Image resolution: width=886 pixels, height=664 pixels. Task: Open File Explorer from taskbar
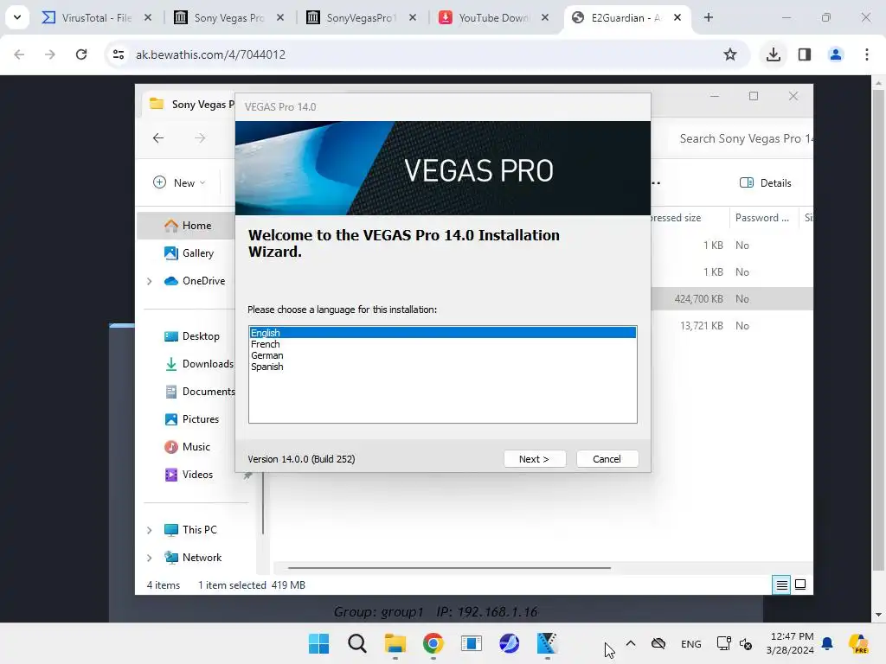(395, 643)
